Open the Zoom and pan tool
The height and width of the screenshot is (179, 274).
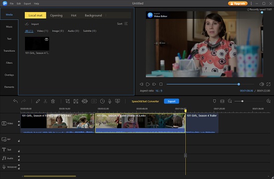(x=76, y=101)
